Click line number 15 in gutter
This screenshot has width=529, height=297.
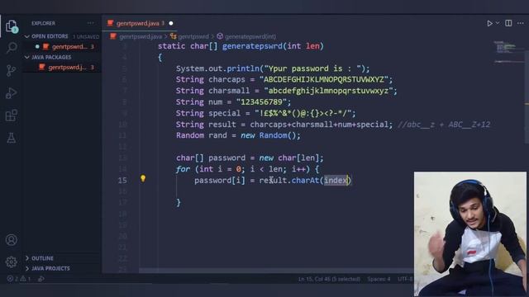[122, 181]
